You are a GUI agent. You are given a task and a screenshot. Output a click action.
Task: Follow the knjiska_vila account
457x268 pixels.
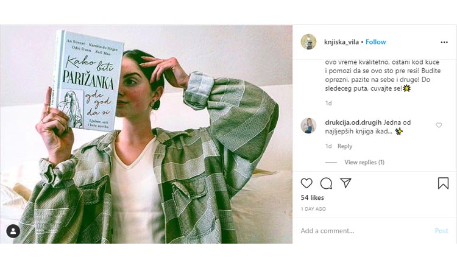(x=376, y=42)
